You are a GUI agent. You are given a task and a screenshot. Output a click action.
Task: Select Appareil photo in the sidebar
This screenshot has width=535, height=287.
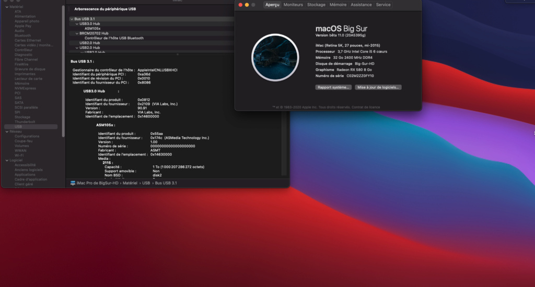27,21
